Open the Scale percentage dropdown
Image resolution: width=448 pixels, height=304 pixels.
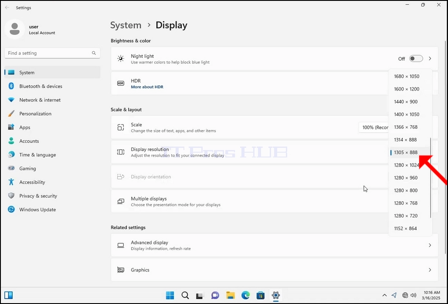click(374, 127)
